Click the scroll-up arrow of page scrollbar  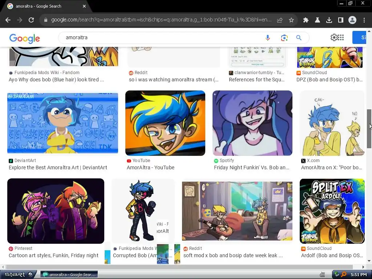pyautogui.click(x=369, y=31)
